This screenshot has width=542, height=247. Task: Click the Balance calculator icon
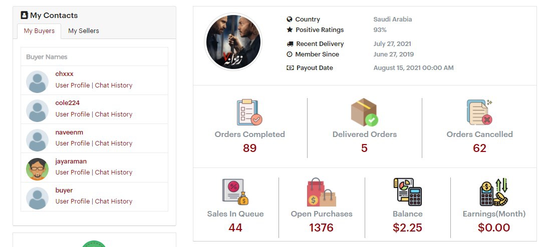407,192
